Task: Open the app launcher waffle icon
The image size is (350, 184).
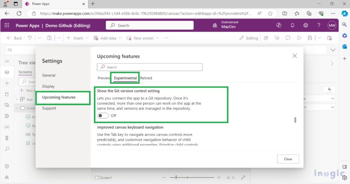Action: coord(7,25)
